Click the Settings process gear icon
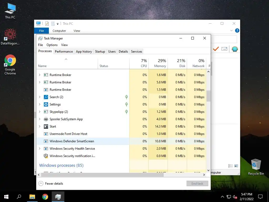Screen dimensions: 269x202 [x=46, y=104]
